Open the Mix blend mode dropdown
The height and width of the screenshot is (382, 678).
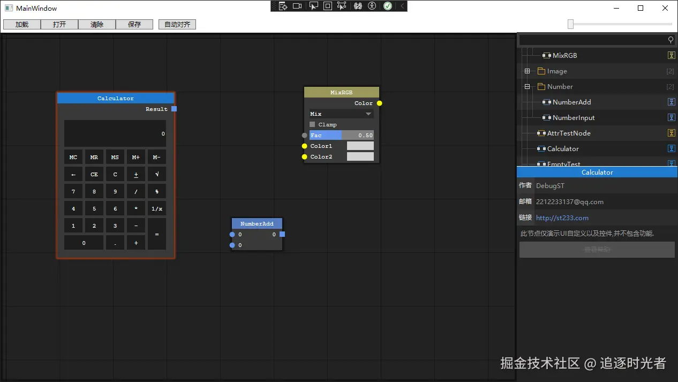[x=341, y=114]
